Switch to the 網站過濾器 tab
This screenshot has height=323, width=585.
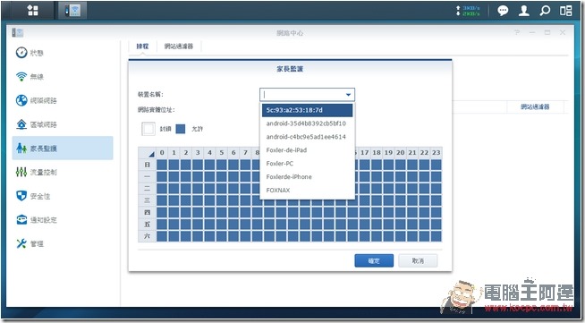click(x=179, y=47)
